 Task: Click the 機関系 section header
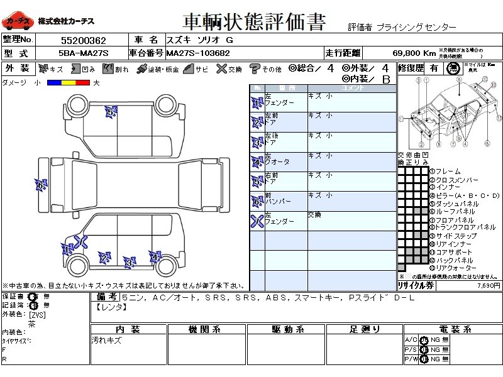click(204, 329)
